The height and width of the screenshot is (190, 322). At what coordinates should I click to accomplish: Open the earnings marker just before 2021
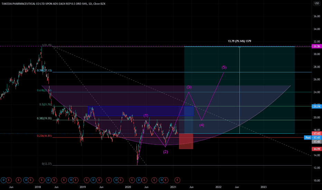[x=165, y=180]
